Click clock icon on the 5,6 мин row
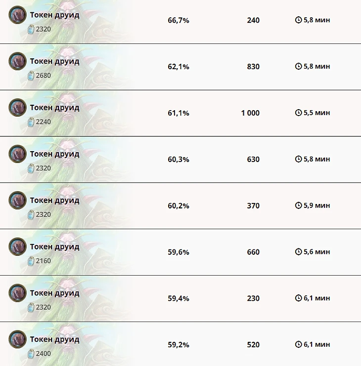361x366 pixels. coord(298,251)
